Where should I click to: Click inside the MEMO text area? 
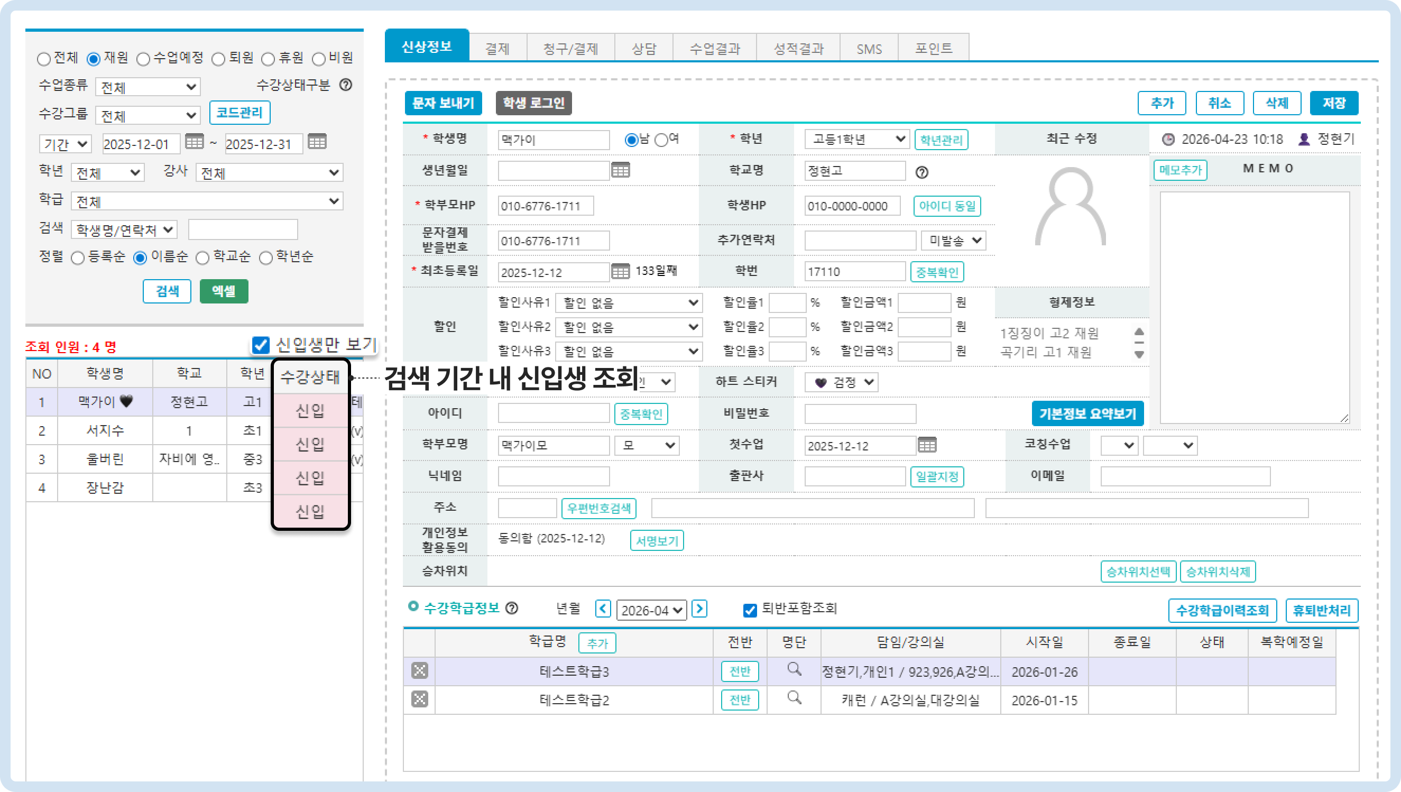(x=1254, y=307)
